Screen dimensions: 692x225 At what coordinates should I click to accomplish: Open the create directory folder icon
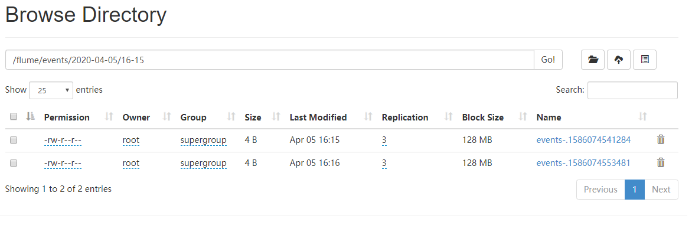592,60
